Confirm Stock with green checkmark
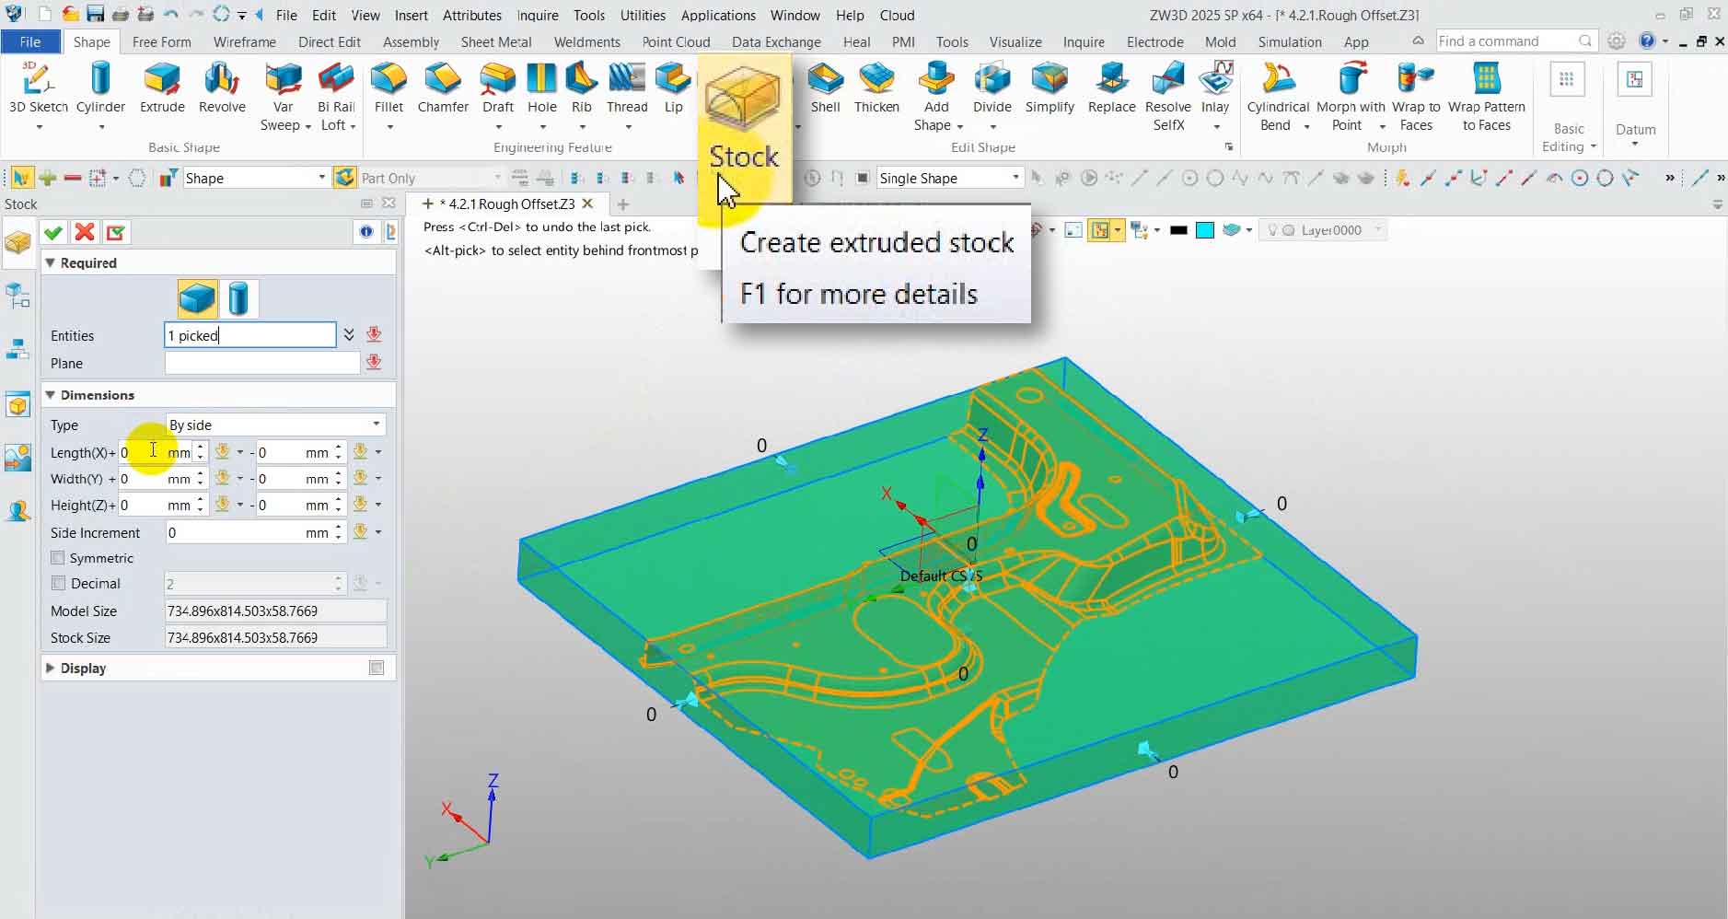The height and width of the screenshot is (919, 1728). pos(53,232)
